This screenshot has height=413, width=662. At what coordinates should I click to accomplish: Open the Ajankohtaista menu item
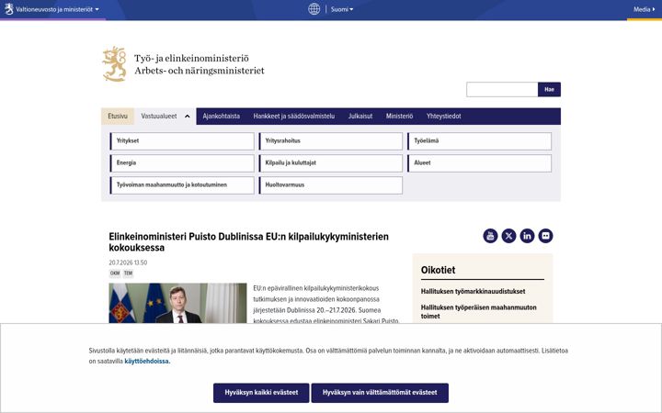[x=222, y=117]
